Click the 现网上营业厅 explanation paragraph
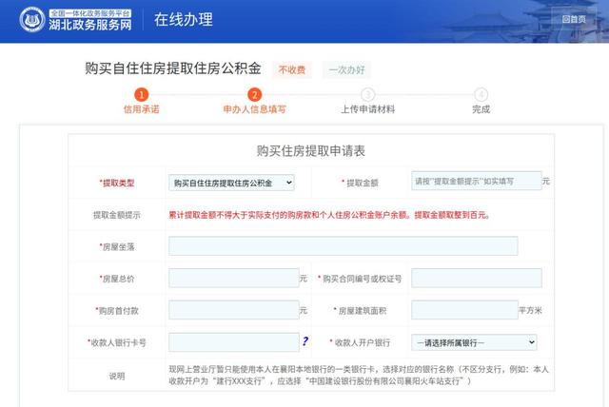Image resolution: width=609 pixels, height=407 pixels. click(x=359, y=376)
